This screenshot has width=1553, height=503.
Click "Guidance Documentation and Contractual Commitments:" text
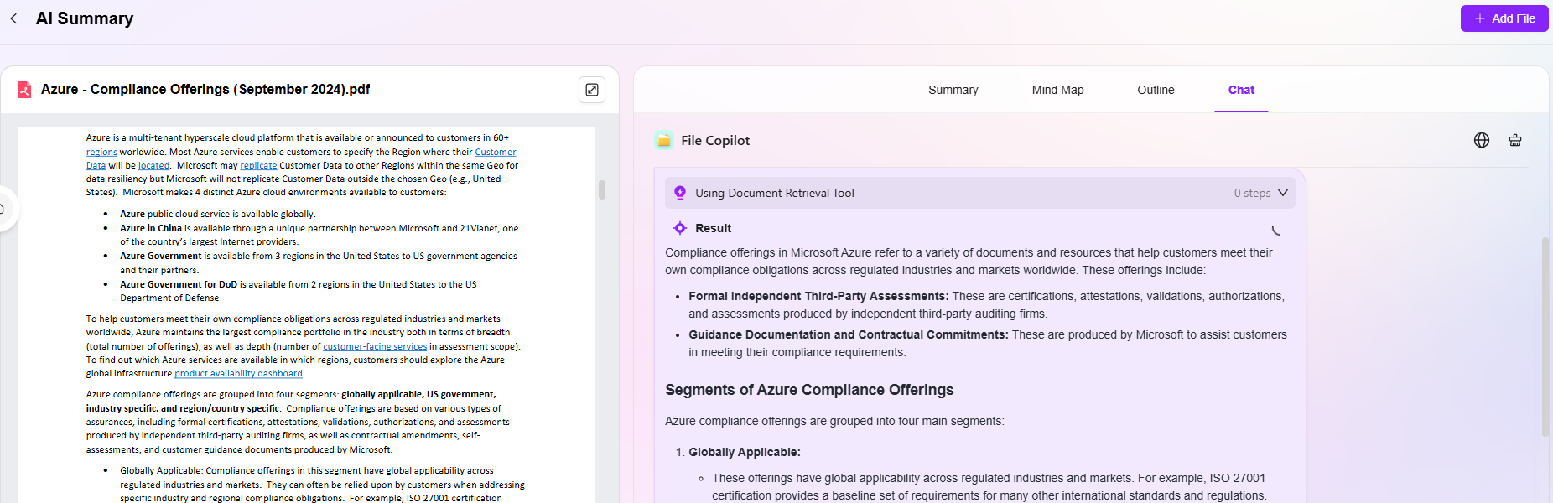849,334
